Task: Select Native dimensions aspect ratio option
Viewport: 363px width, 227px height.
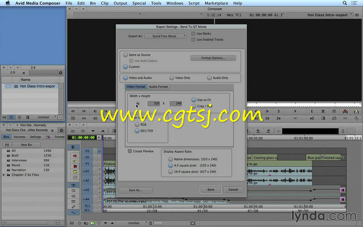Action: 171,159
